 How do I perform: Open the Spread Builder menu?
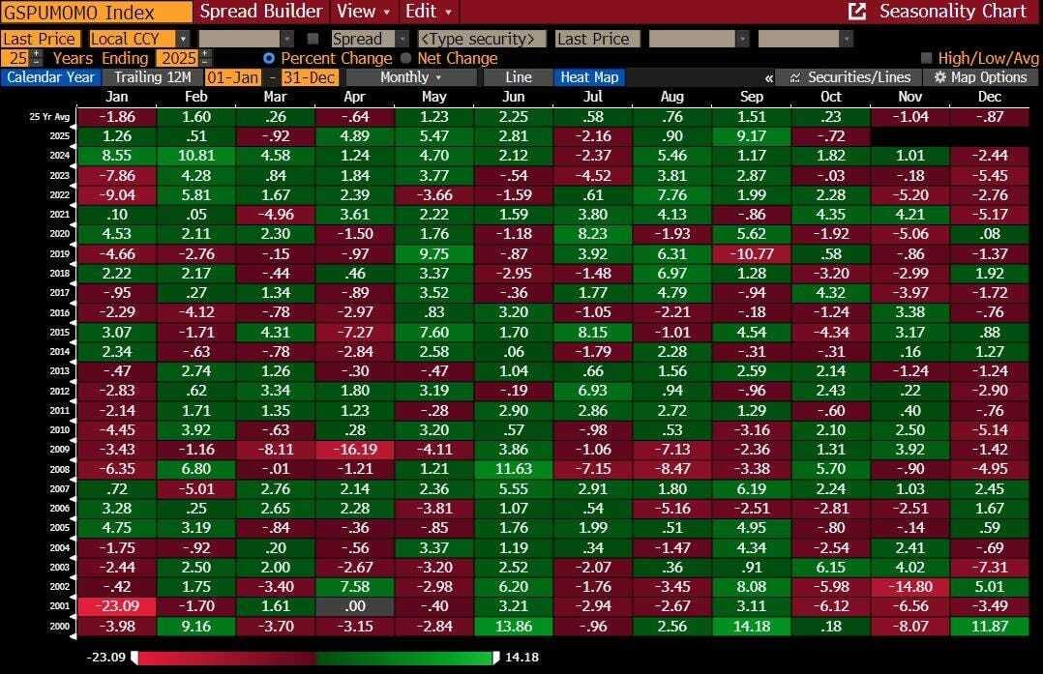261,12
